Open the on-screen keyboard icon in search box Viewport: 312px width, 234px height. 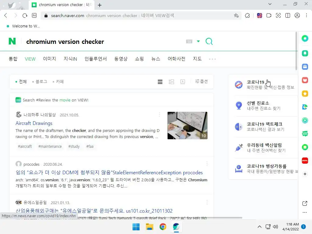click(x=189, y=41)
